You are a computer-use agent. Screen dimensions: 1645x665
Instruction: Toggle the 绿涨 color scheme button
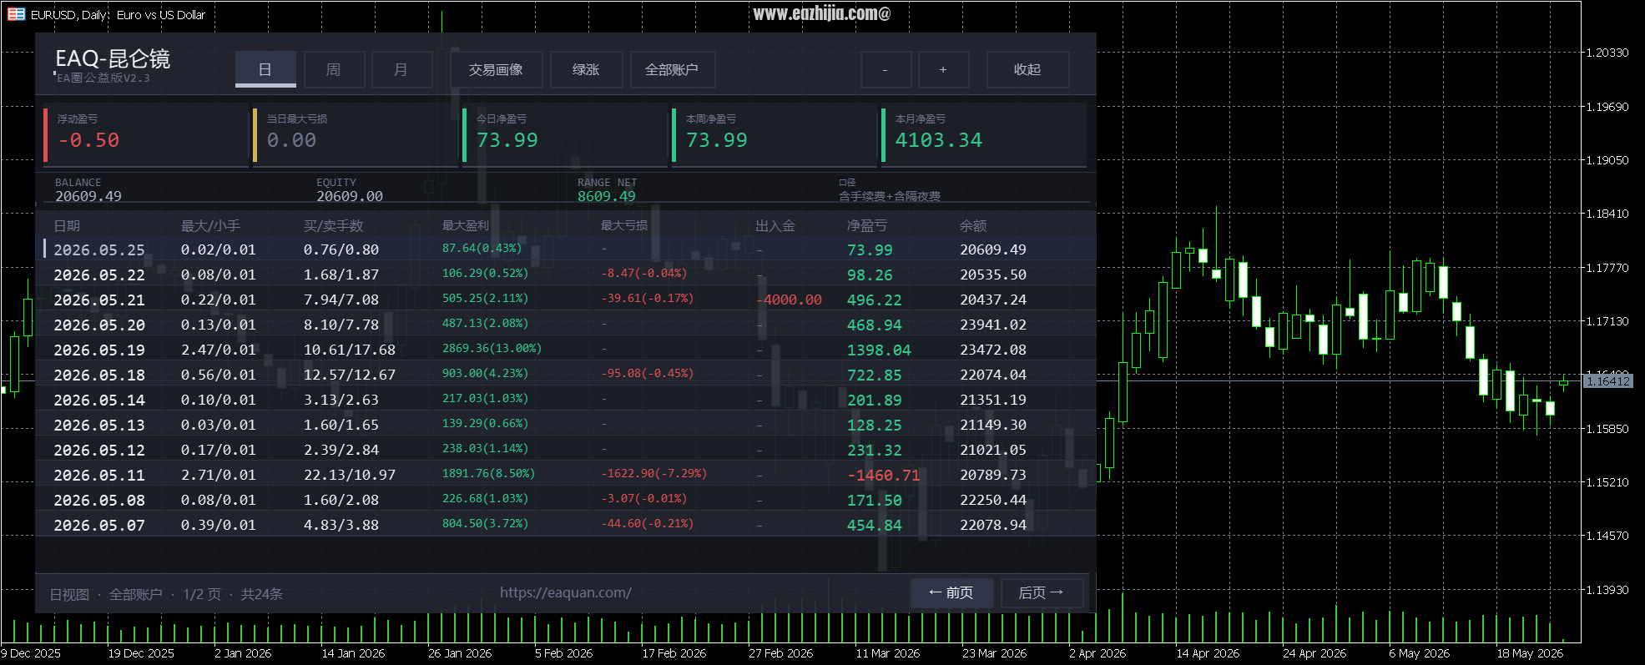(x=587, y=69)
